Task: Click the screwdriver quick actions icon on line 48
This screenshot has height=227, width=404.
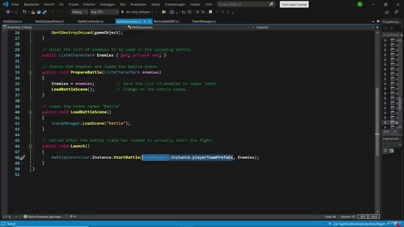Action: pyautogui.click(x=23, y=157)
